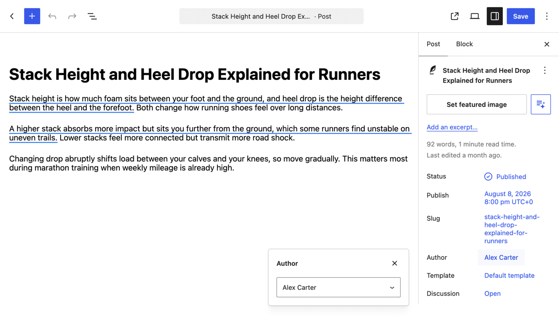Image resolution: width=559 pixels, height=321 pixels.
Task: Open the device preview laptop icon
Action: pyautogui.click(x=474, y=16)
